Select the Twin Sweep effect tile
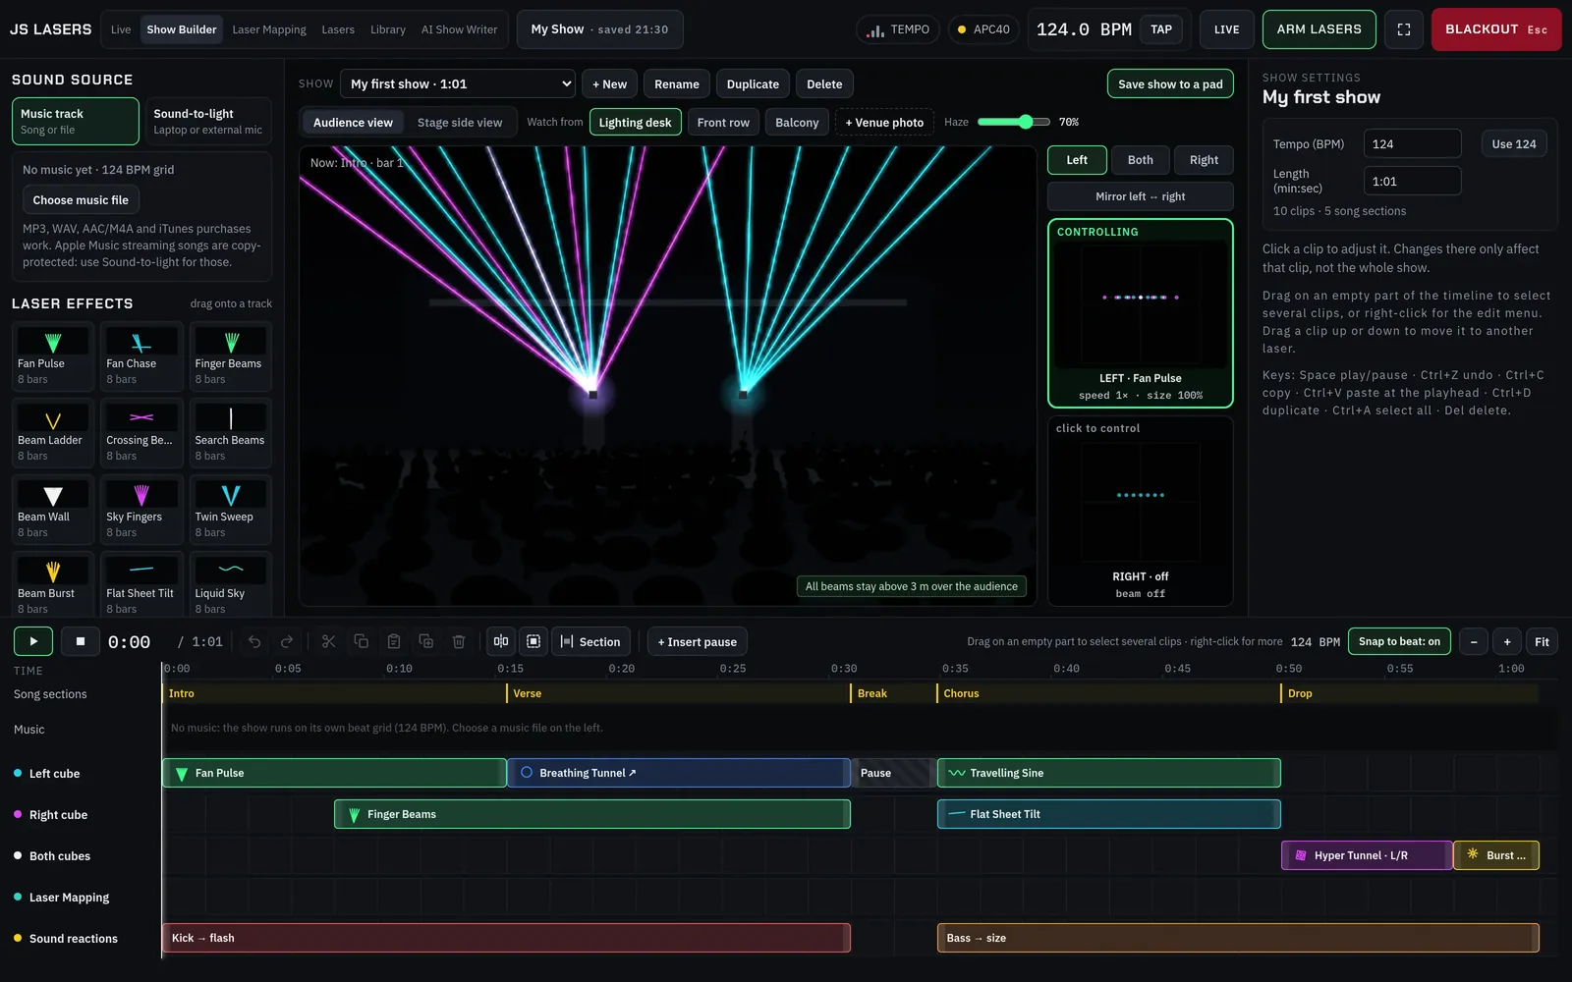The width and height of the screenshot is (1572, 982). 230,511
